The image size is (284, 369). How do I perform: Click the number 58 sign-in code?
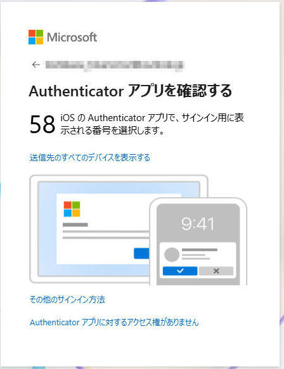(x=42, y=124)
